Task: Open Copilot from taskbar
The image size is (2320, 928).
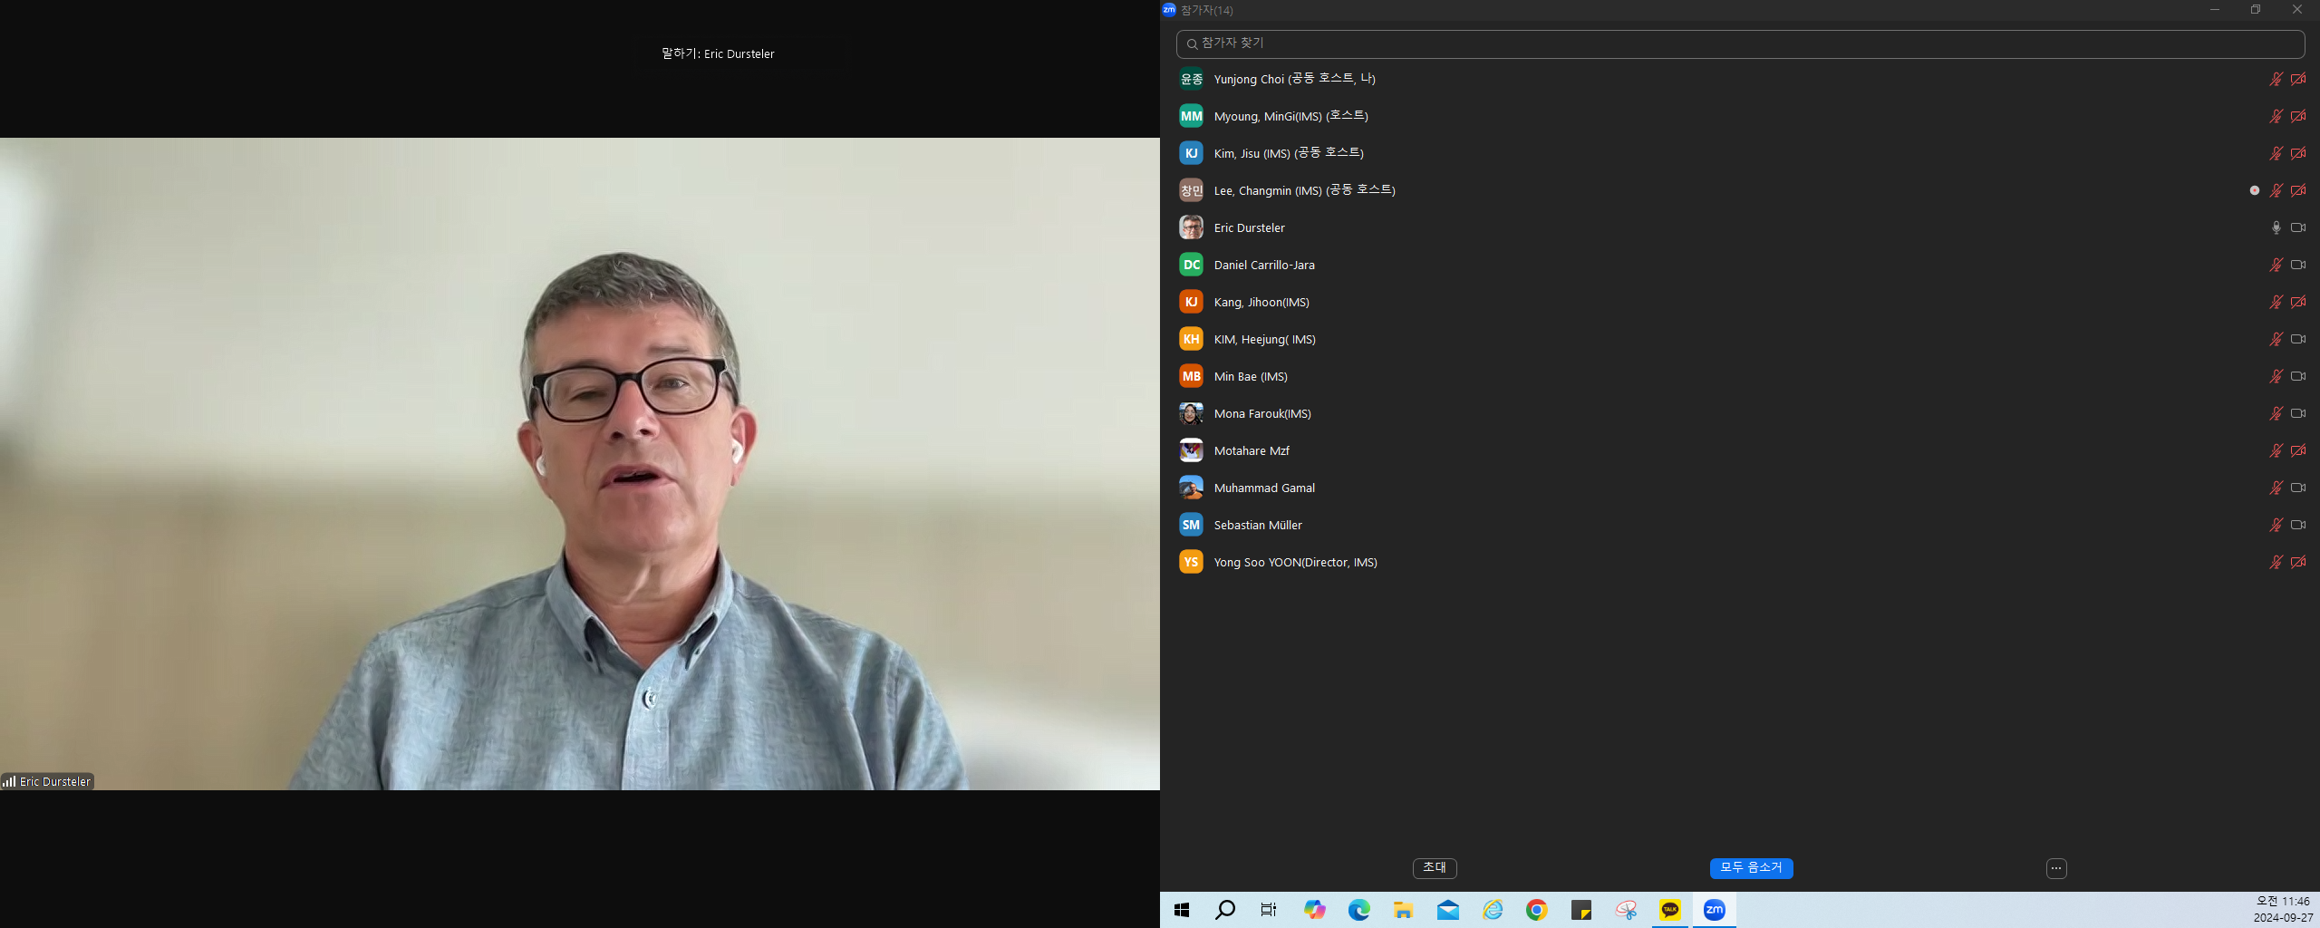Action: pyautogui.click(x=1314, y=910)
